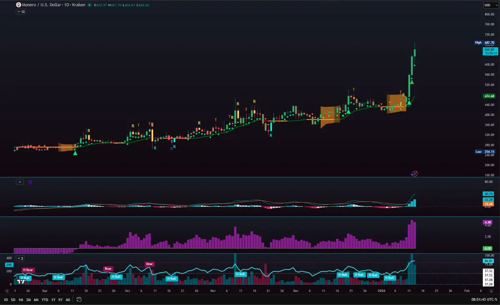The height and width of the screenshot is (305, 500).
Task: Select the All time range
Action: tap(68, 299)
